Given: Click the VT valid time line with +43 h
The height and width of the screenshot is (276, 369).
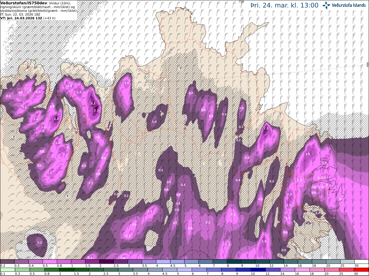Looking at the screenshot, I should coord(28,18).
